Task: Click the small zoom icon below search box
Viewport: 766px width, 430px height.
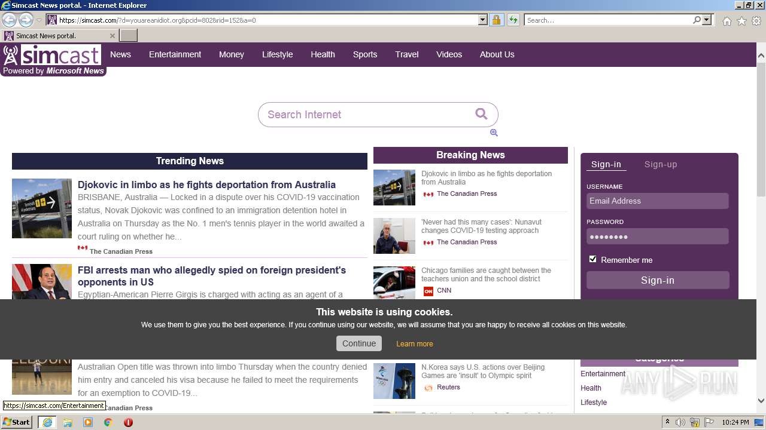Action: coord(494,133)
